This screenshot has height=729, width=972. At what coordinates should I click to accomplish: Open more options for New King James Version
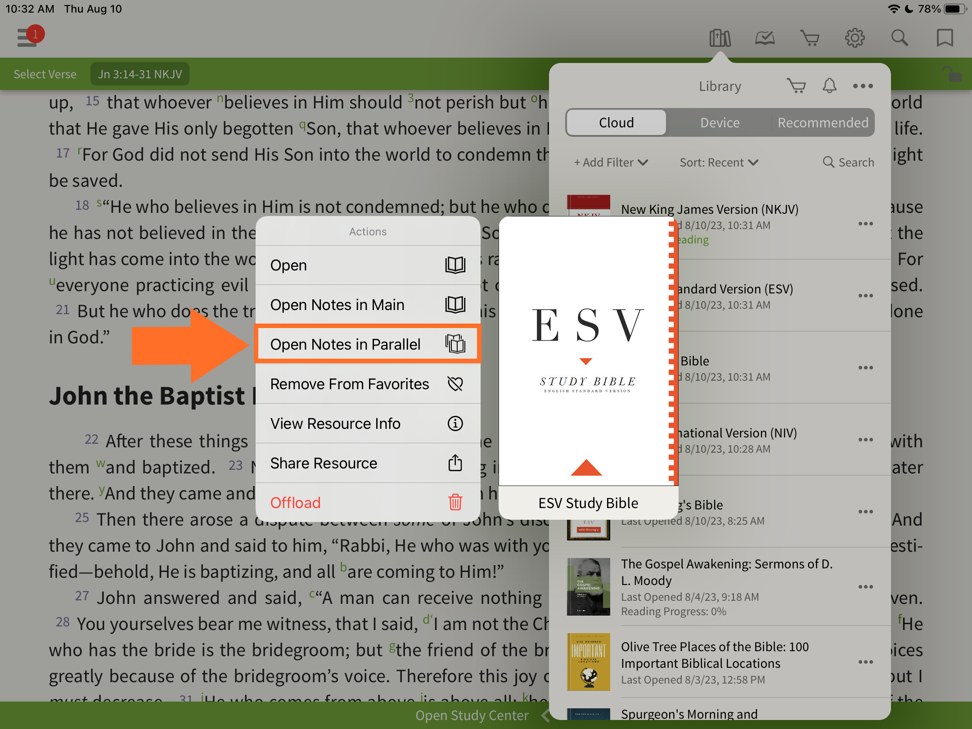(866, 224)
